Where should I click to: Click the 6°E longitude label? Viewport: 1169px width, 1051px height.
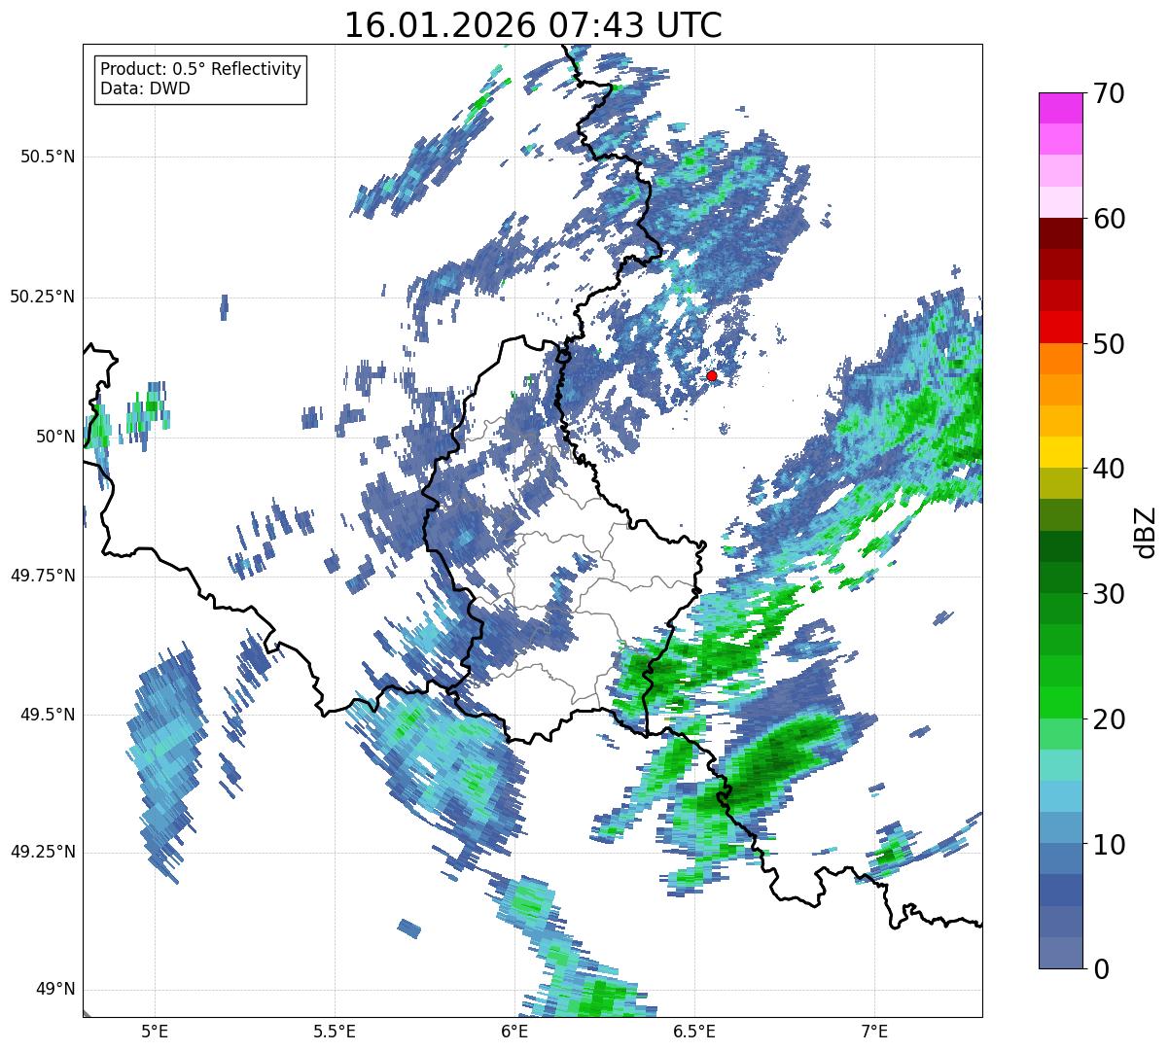coord(514,1031)
